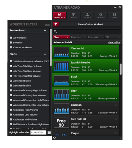Favorite the Black workout star
The image size is (132, 148).
coord(116,76)
